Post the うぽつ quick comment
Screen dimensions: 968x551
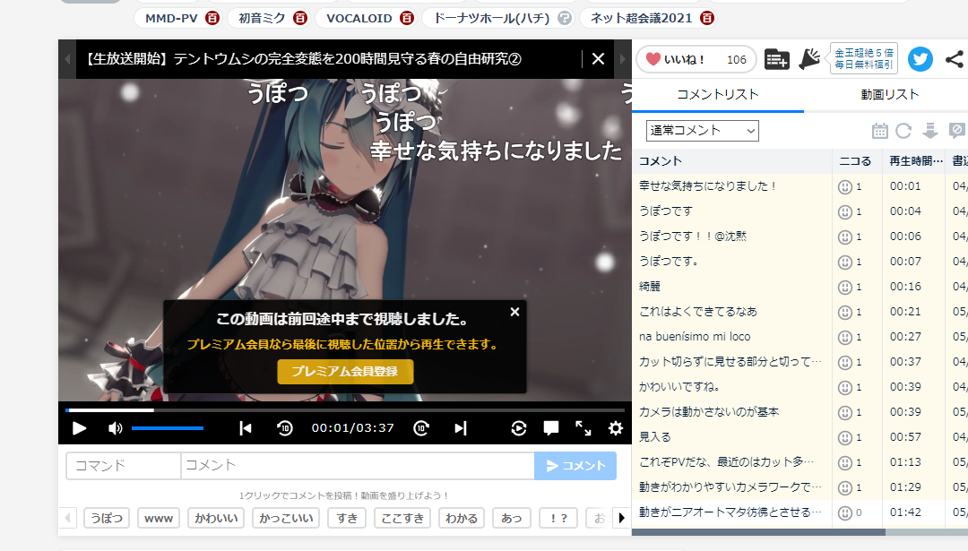pos(106,518)
